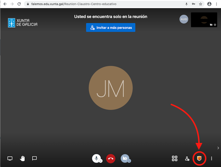
Task: Bookmark this page with the star
Action: tap(201, 4)
